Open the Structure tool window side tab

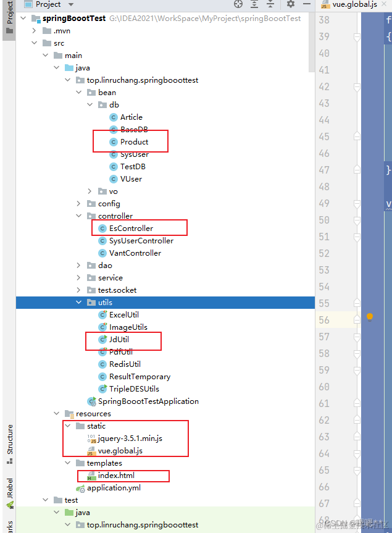tap(9, 443)
